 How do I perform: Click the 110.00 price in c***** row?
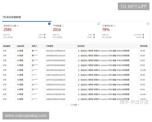point(143,94)
